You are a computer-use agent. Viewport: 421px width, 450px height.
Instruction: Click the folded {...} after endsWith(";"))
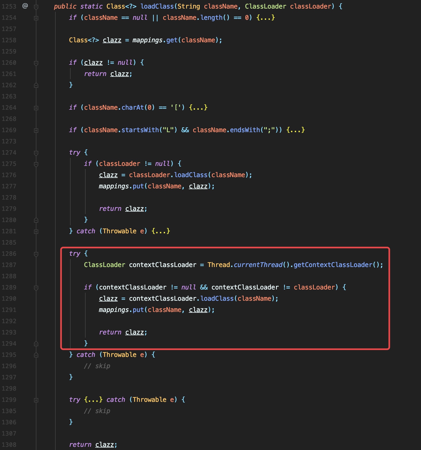[x=296, y=130]
